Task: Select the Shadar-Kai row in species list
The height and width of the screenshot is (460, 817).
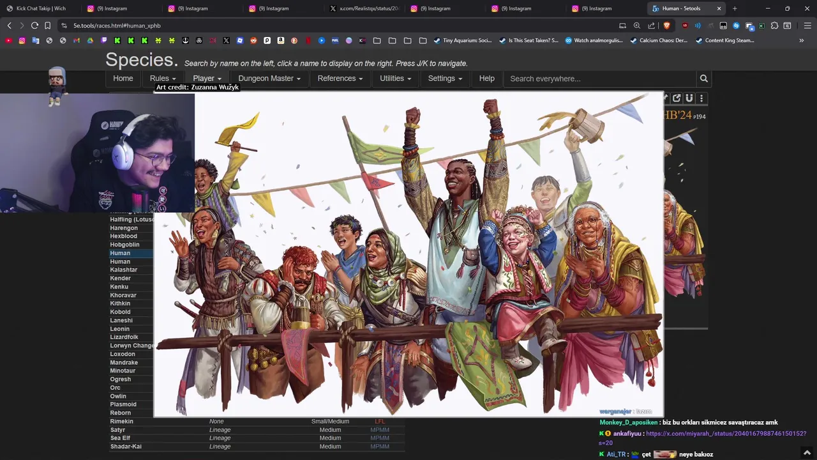Action: point(257,447)
